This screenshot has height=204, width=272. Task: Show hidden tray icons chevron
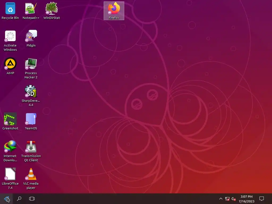[x=221, y=199]
